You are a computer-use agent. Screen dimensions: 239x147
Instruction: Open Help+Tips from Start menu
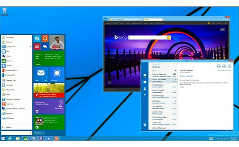click(10, 104)
